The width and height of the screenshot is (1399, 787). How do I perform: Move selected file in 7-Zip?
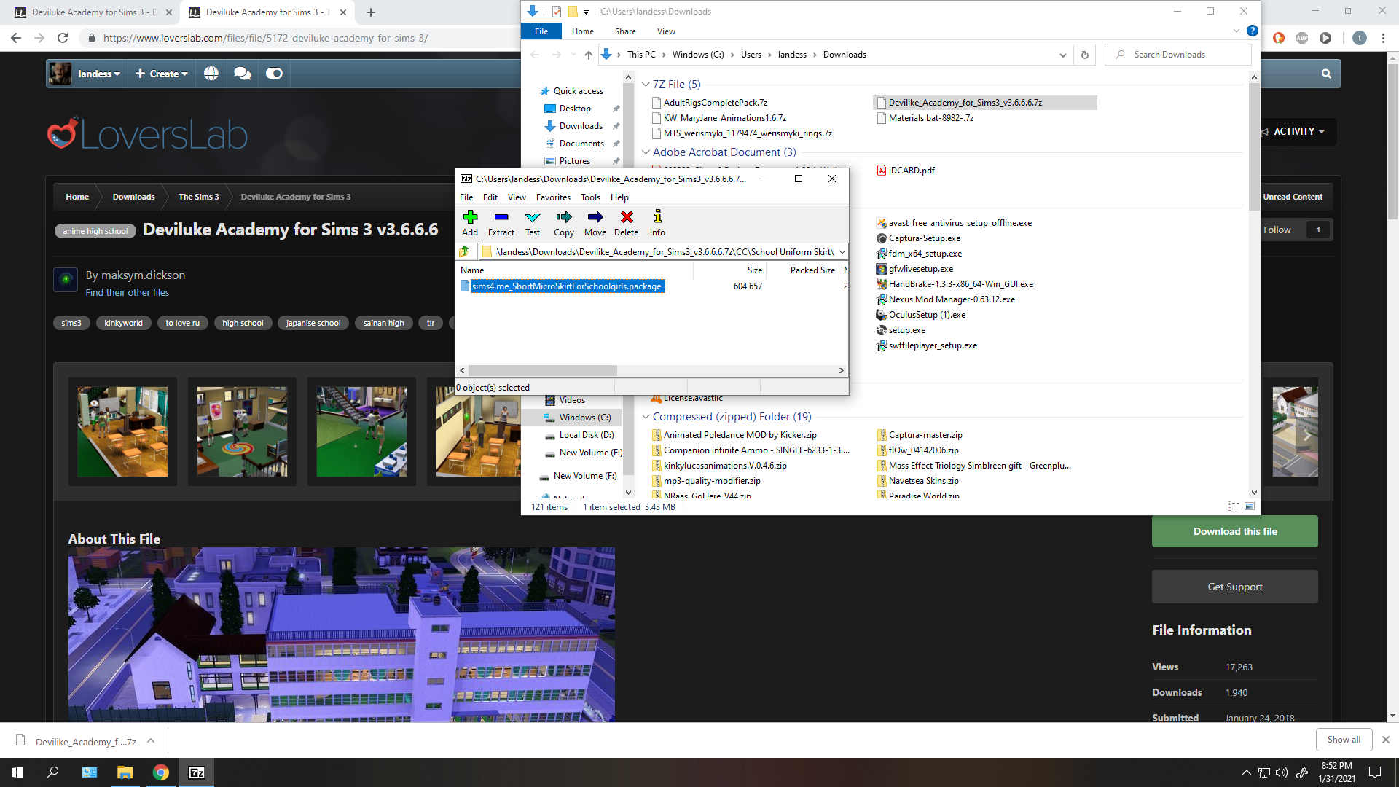[595, 223]
